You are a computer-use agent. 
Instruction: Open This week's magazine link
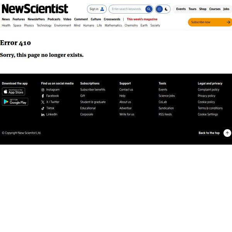coord(142,19)
